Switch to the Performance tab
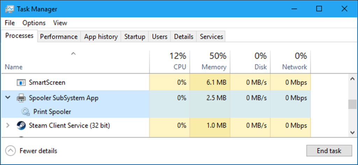This screenshot has width=358, height=165. coord(58,37)
